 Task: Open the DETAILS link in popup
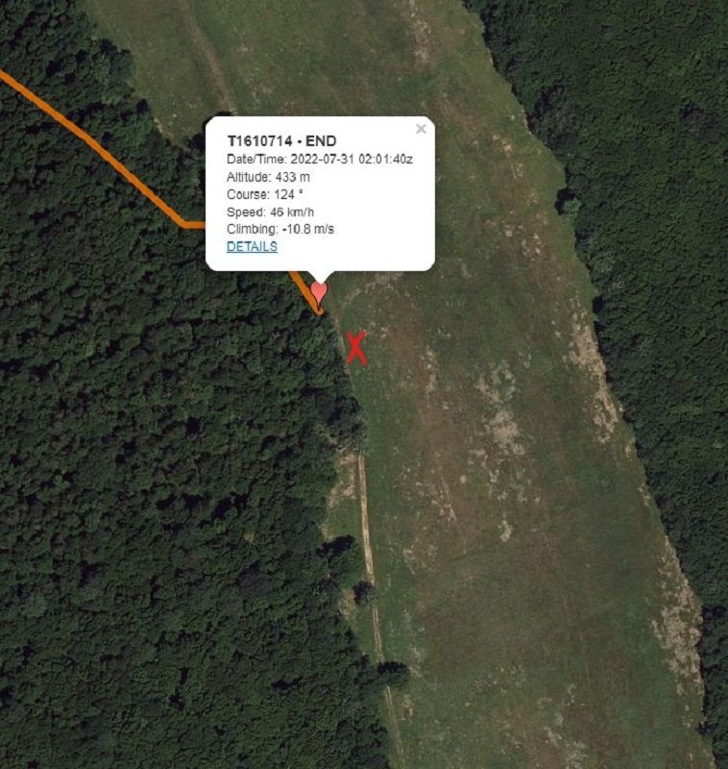[252, 246]
